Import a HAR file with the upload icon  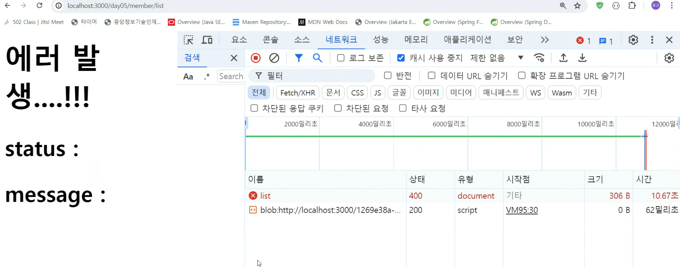563,58
